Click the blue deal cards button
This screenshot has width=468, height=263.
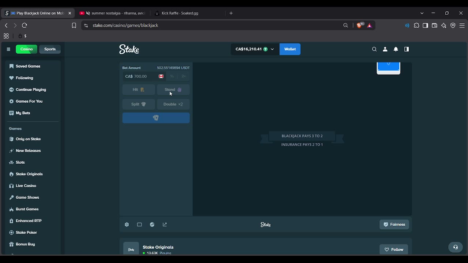(156, 118)
